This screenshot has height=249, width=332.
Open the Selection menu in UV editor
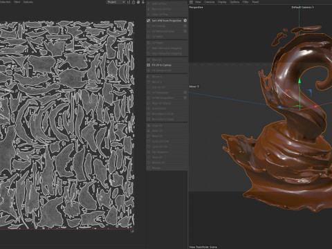(5, 2)
